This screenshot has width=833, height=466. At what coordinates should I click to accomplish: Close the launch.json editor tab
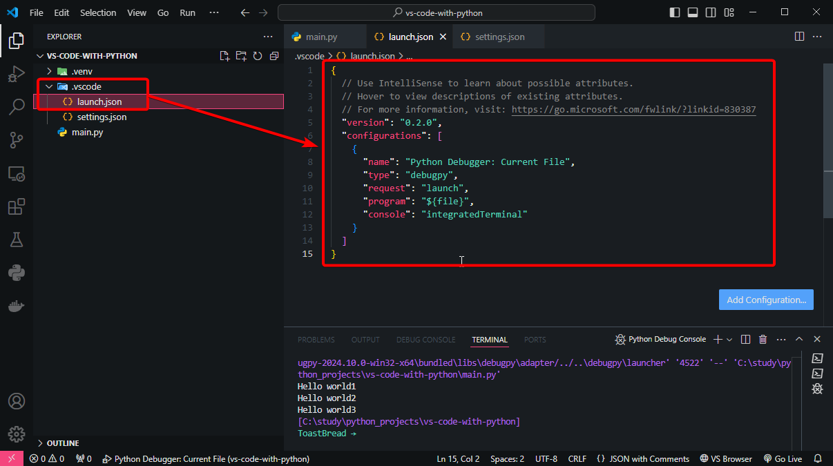click(443, 37)
